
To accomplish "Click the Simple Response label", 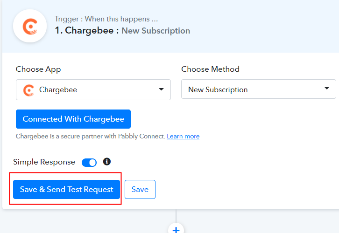I will [x=44, y=162].
